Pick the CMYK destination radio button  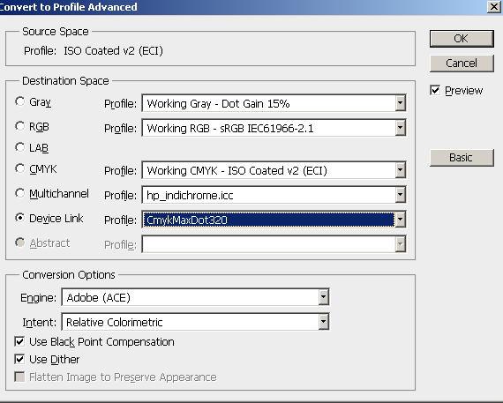point(19,168)
